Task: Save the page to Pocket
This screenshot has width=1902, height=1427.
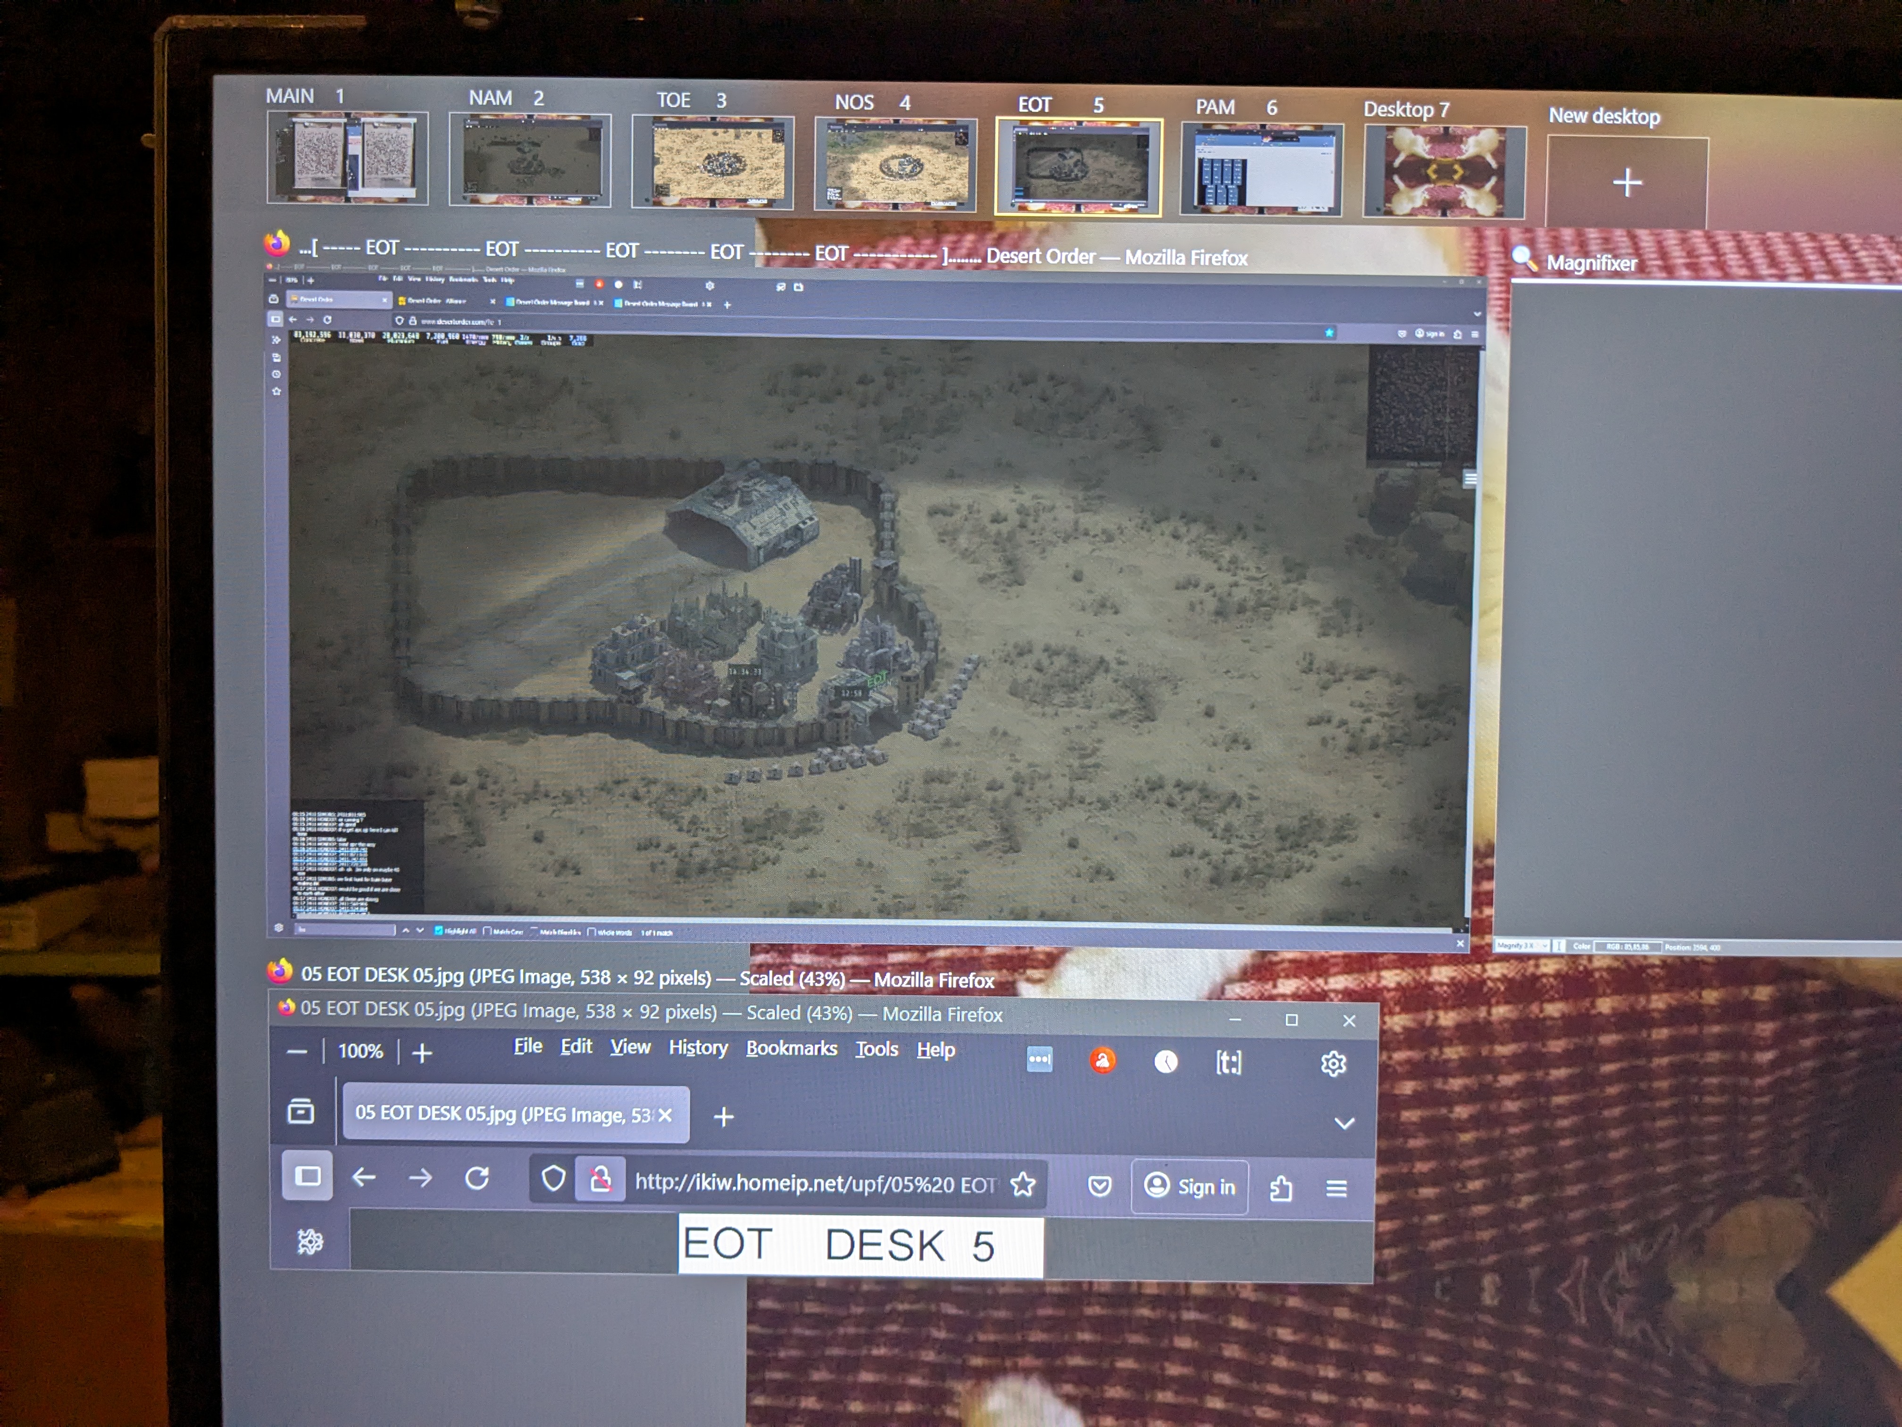Action: (x=1100, y=1187)
